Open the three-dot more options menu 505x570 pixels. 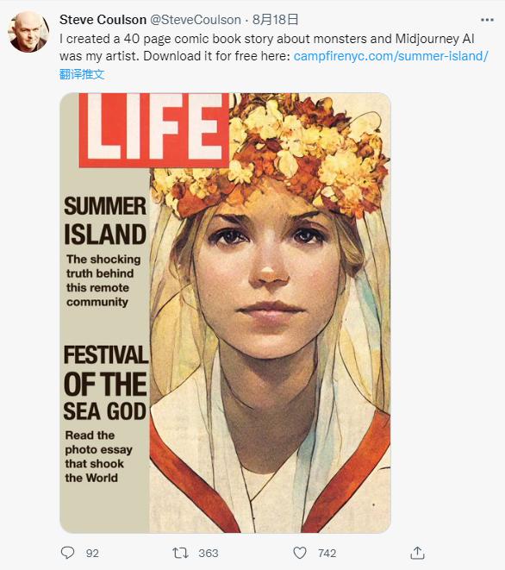[487, 20]
